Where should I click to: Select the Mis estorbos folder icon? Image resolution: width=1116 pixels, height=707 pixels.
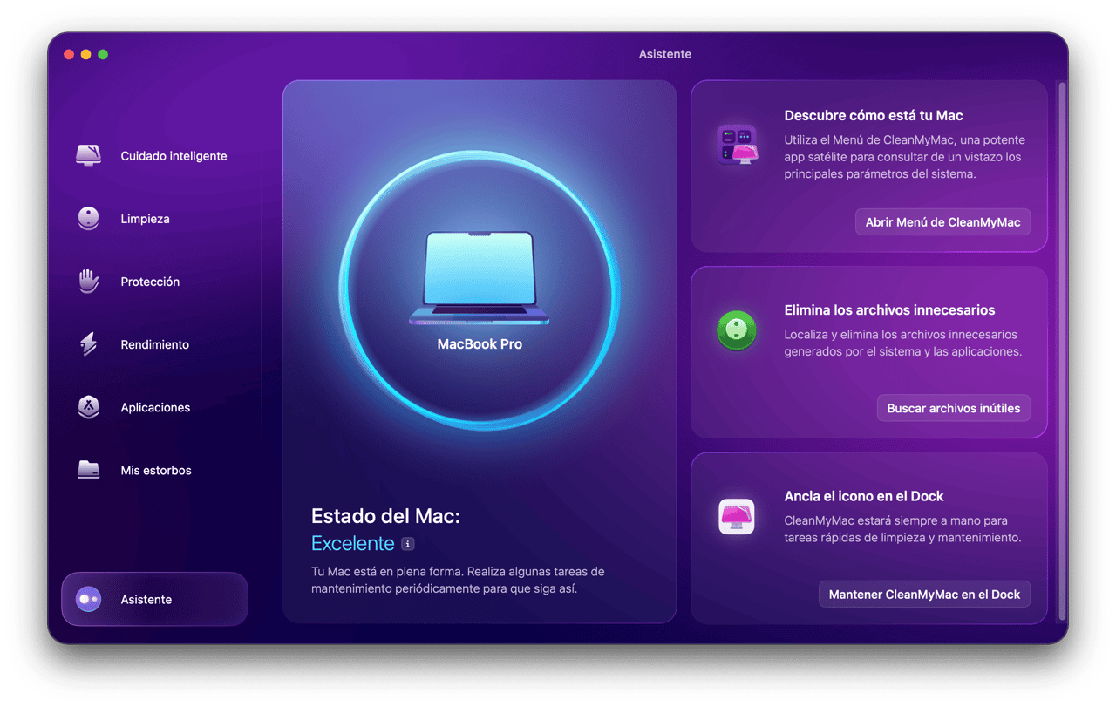pos(88,470)
